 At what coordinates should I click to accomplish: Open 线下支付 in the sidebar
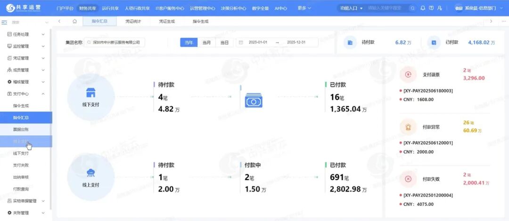coord(21,153)
